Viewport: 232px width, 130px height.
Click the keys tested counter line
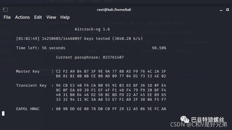click(79, 39)
